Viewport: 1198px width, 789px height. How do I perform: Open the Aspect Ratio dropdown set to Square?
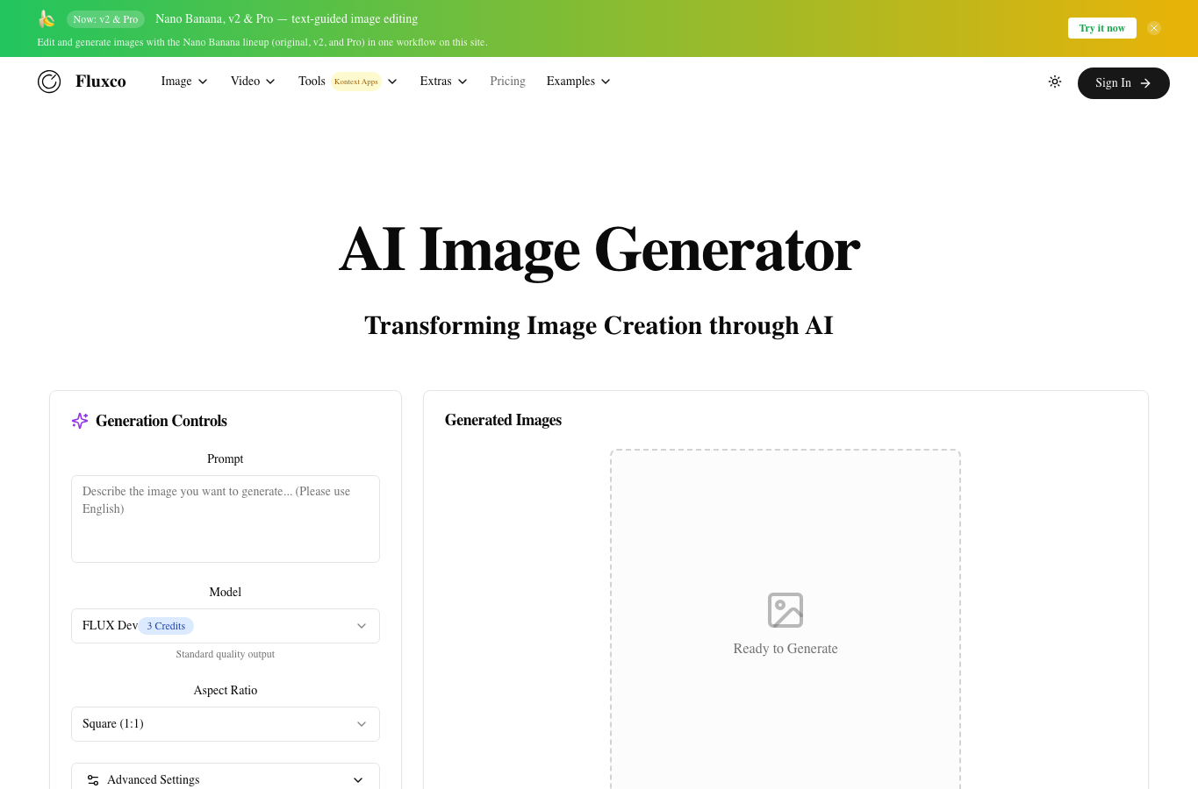coord(226,724)
